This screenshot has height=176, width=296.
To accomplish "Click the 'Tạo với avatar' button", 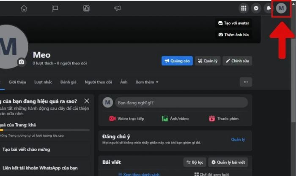I will [233, 23].
